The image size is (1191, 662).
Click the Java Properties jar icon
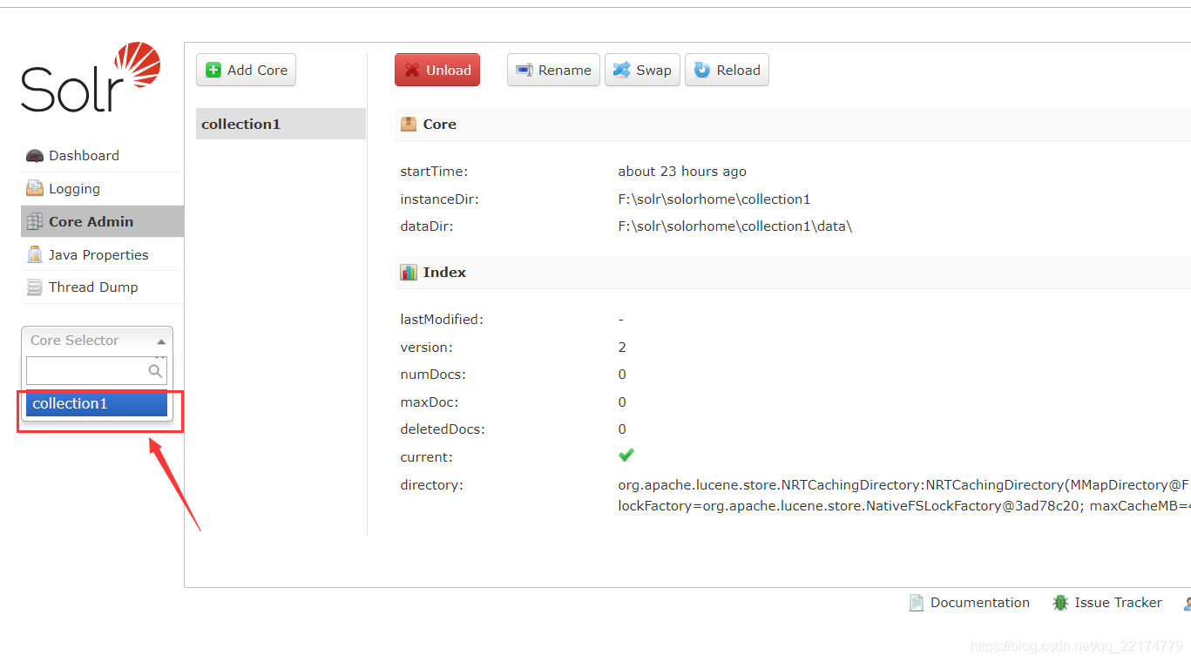[x=35, y=255]
